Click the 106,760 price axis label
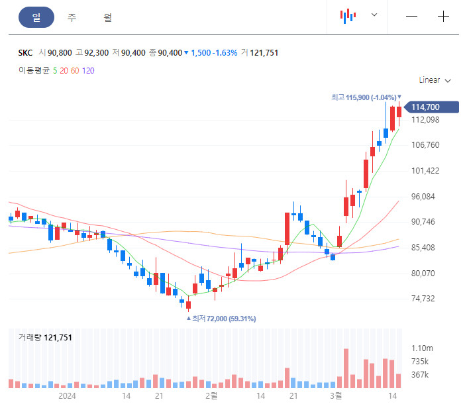467x410 pixels. (425, 145)
